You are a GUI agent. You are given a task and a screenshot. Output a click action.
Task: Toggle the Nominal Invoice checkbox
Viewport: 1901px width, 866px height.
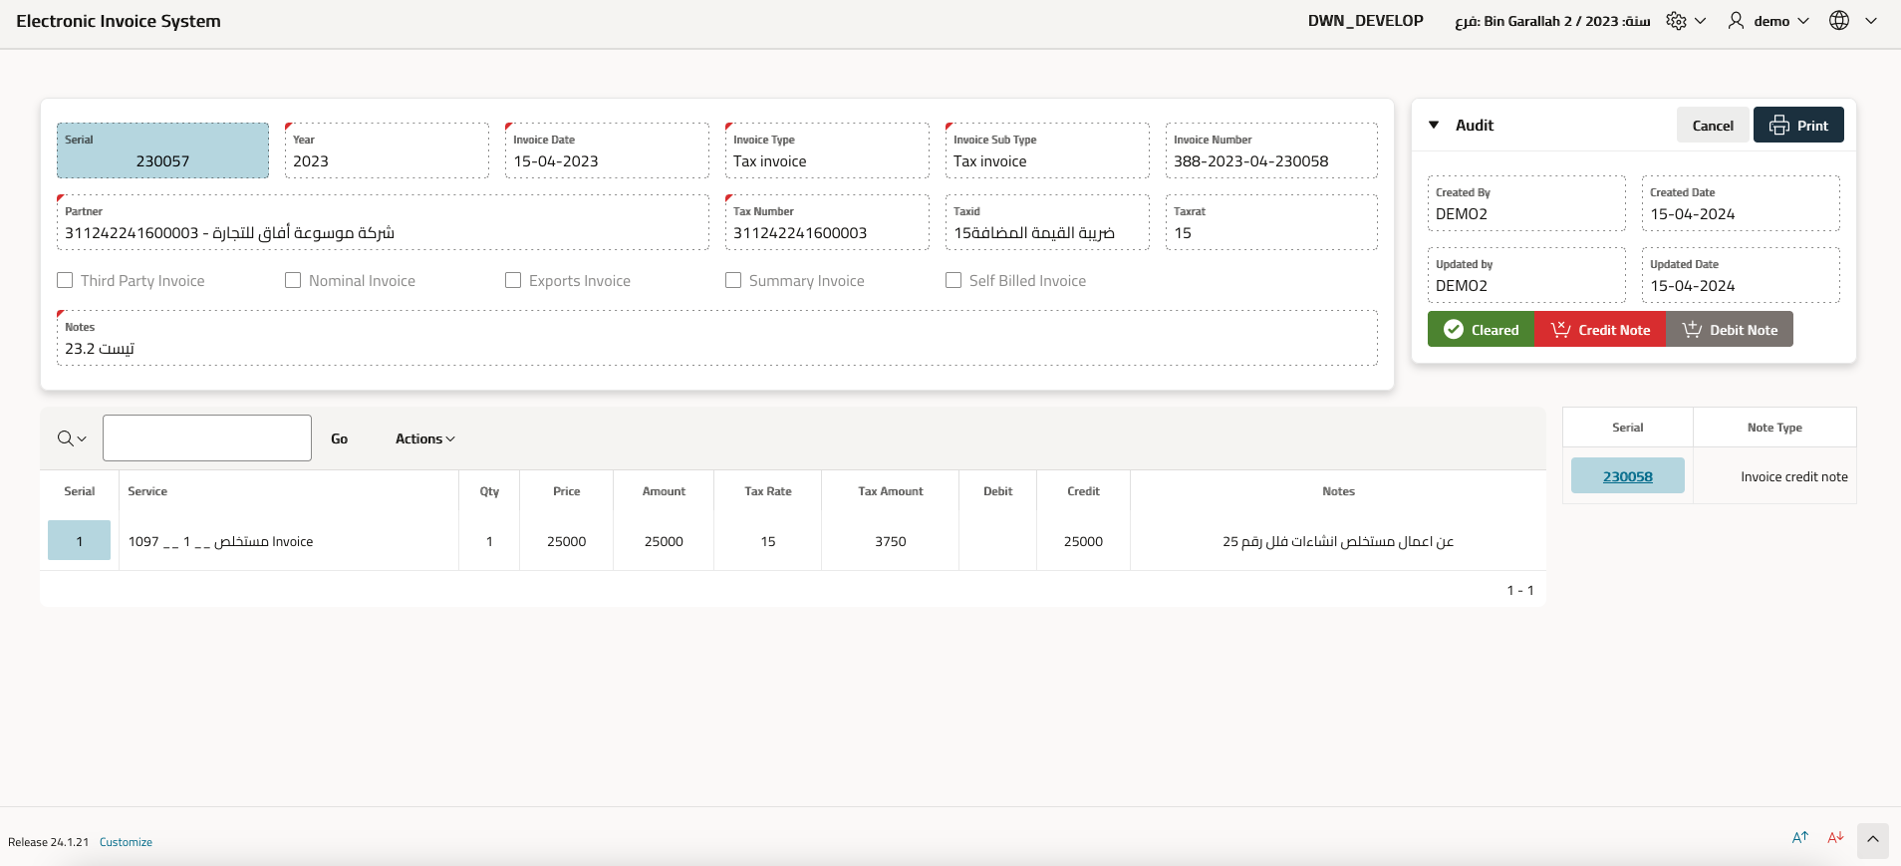tap(293, 281)
